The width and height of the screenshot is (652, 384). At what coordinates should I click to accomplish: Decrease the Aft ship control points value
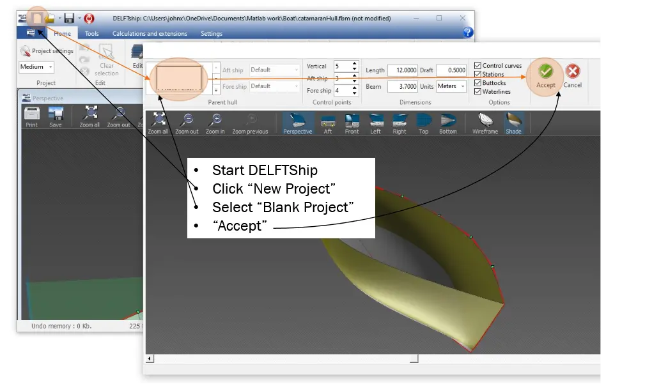355,81
